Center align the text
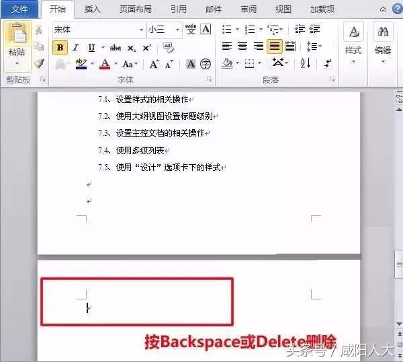Screen dimensions: 403x362 (242, 46)
